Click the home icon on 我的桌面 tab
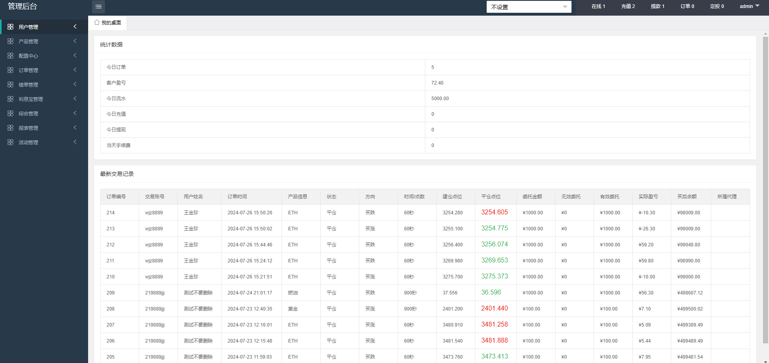Image resolution: width=769 pixels, height=363 pixels. coord(97,22)
